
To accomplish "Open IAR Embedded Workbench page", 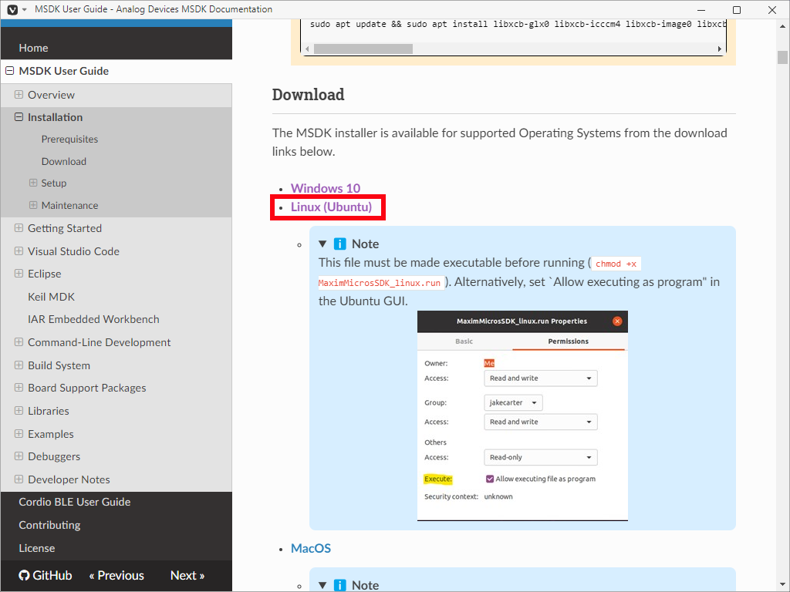I will click(x=93, y=320).
